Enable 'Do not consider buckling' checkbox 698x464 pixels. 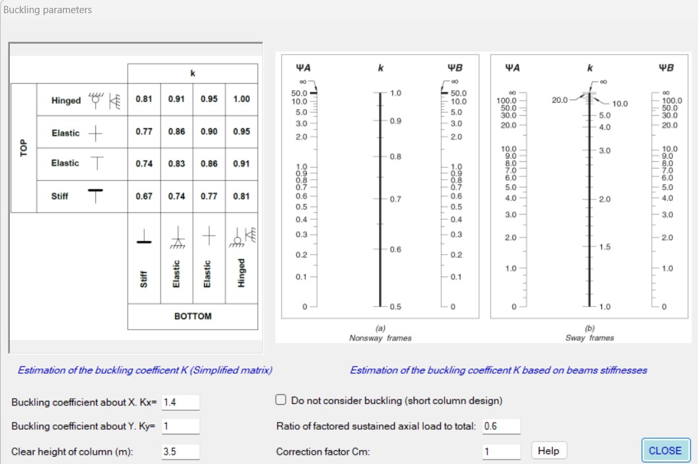(280, 400)
